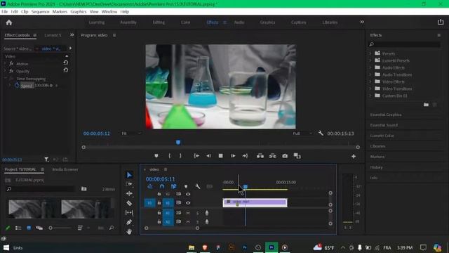This screenshot has height=253, width=449.
Task: Expand Video Effects folder
Action: [x=370, y=82]
